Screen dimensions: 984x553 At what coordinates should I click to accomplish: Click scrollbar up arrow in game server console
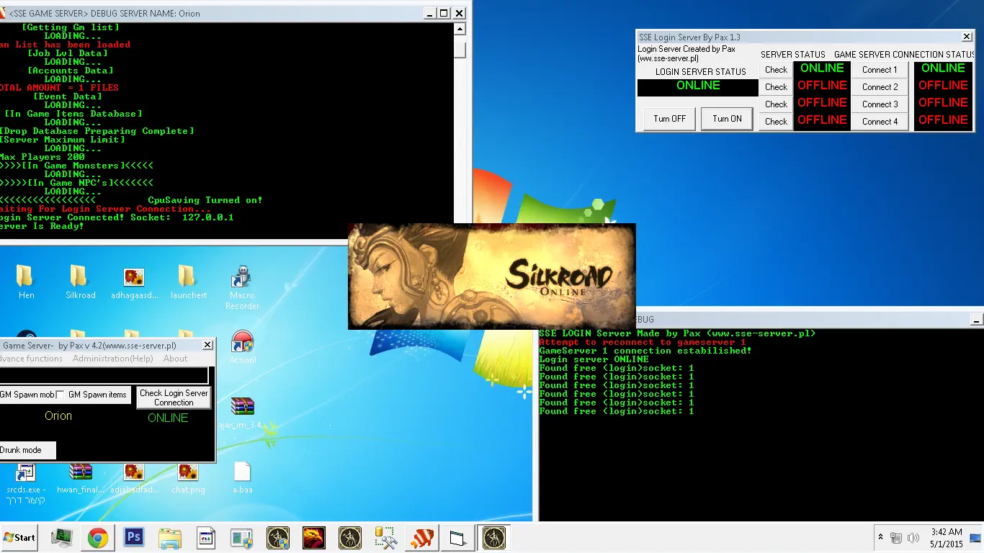pyautogui.click(x=460, y=29)
